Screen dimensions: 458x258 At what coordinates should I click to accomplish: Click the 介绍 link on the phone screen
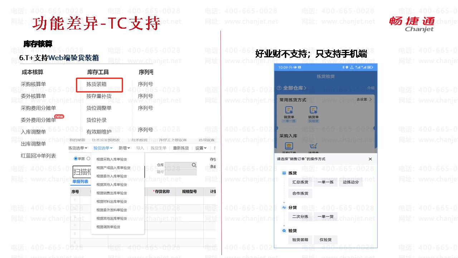pyautogui.click(x=371, y=88)
